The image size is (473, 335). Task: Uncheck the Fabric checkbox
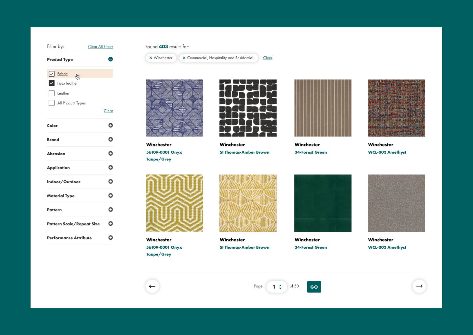pos(52,74)
